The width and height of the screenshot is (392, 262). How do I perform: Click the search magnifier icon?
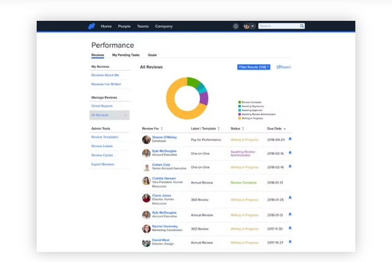(302, 27)
